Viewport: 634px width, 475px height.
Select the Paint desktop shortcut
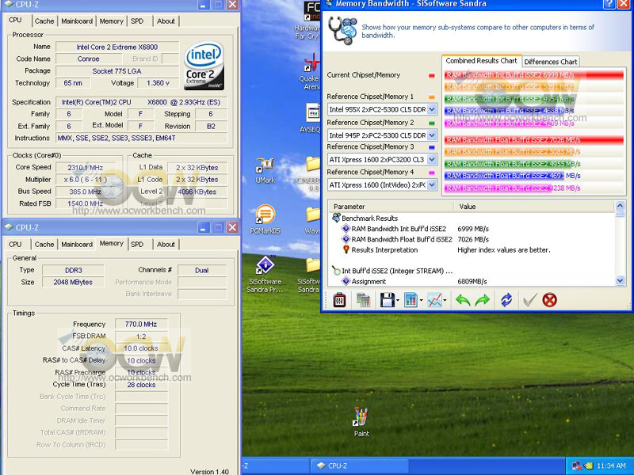361,422
